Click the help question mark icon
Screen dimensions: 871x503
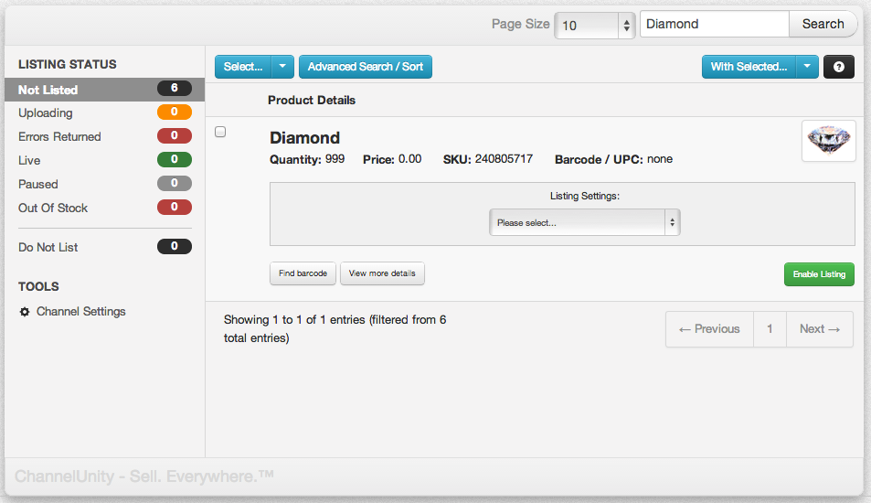click(838, 67)
